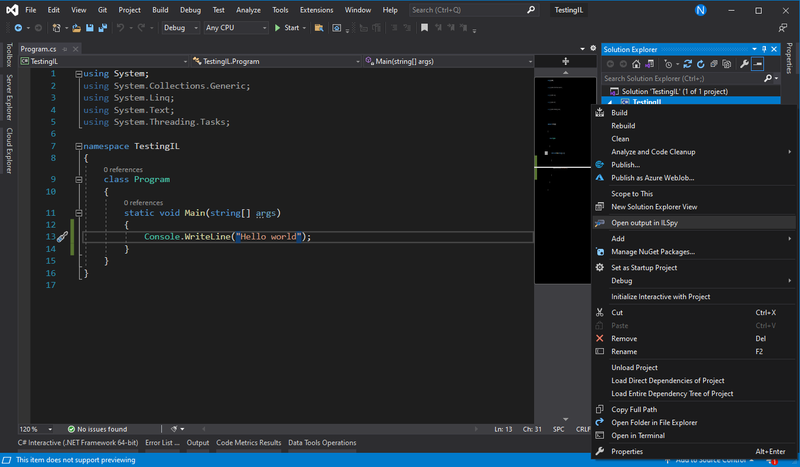Viewport: 800px width, 467px height.
Task: Click the Start debugging button
Action: 287,28
